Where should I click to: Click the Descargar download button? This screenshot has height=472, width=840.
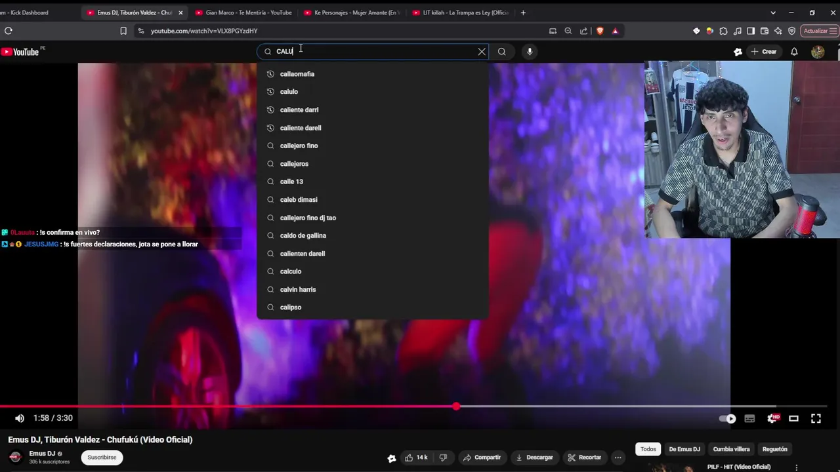534,458
